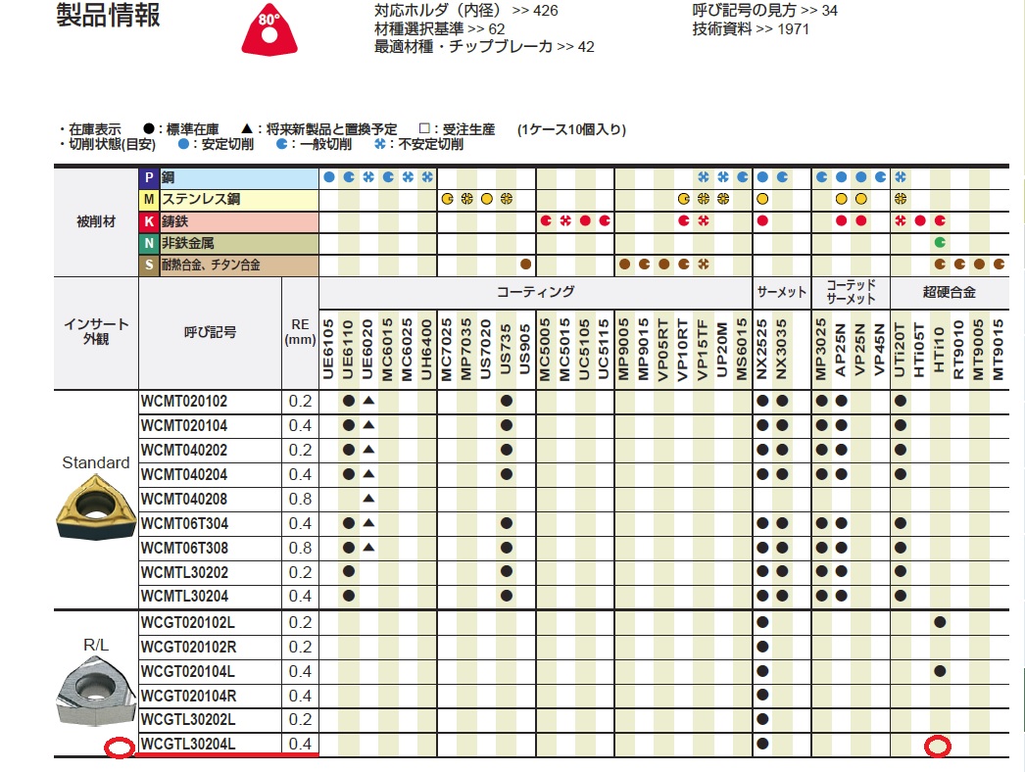Click the triangle legend symbol for 将来新製品と置換予定
Screen dimensions: 1025x772
pyautogui.click(x=246, y=128)
